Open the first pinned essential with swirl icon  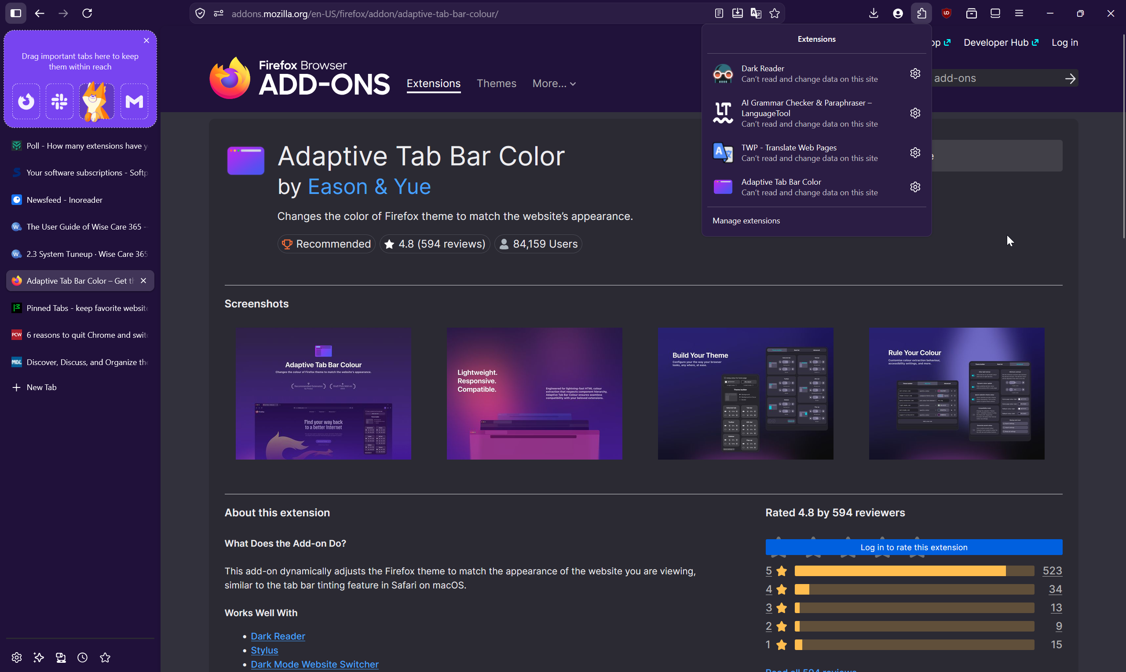[x=26, y=102]
